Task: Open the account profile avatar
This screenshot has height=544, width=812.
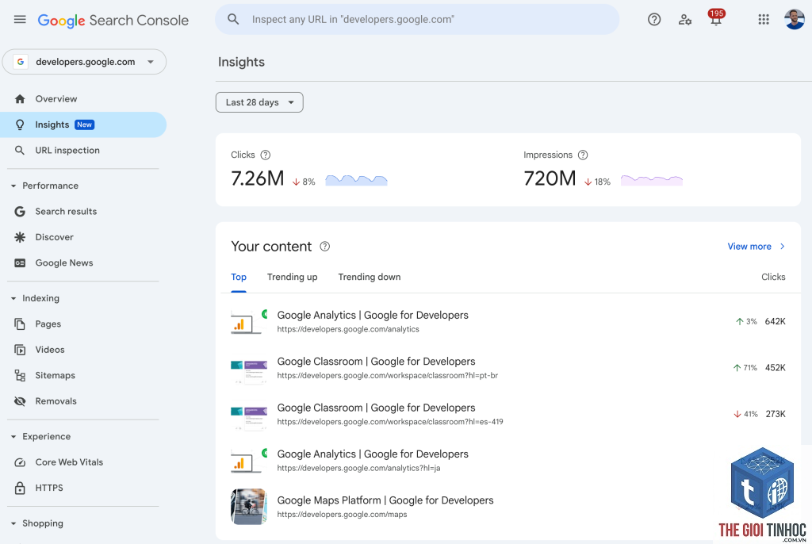Action: coord(795,19)
